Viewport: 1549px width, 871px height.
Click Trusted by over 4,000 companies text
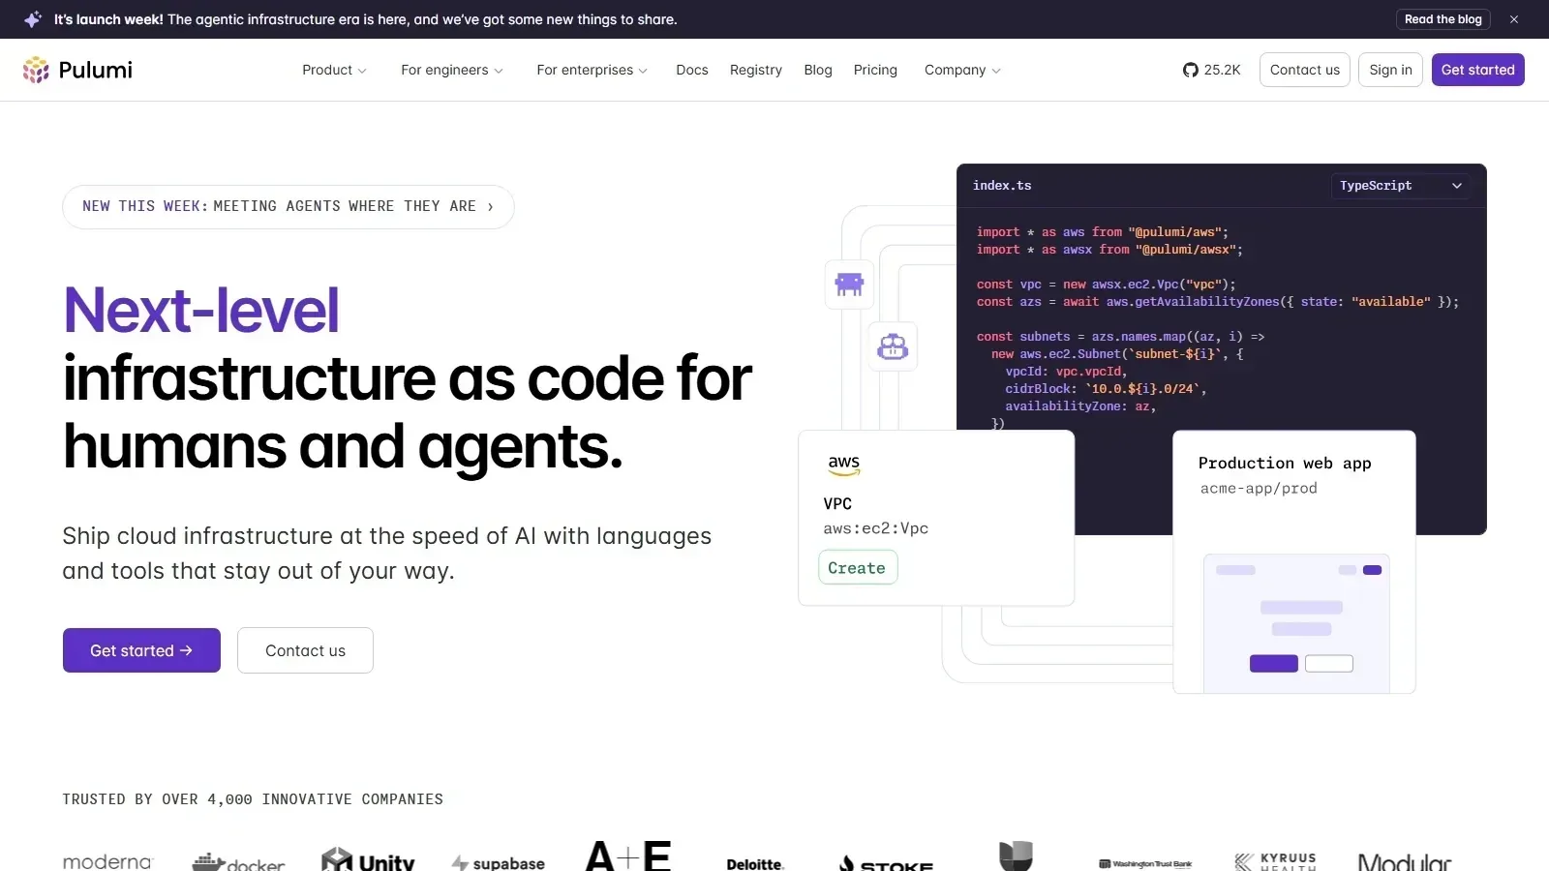[x=253, y=799]
